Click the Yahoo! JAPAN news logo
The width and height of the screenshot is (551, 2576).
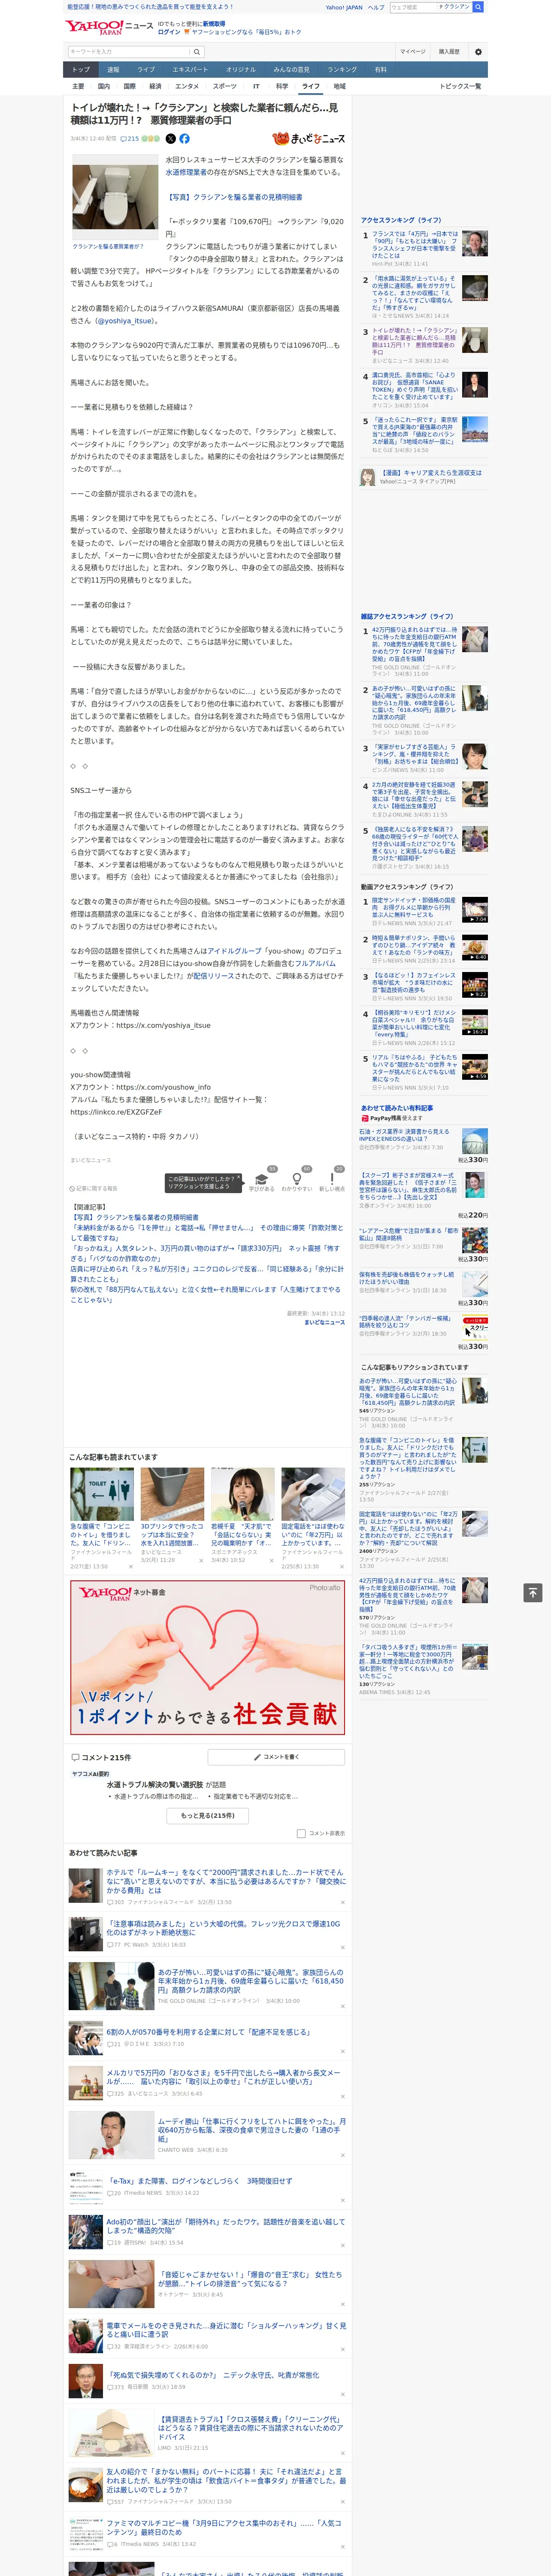click(x=109, y=27)
